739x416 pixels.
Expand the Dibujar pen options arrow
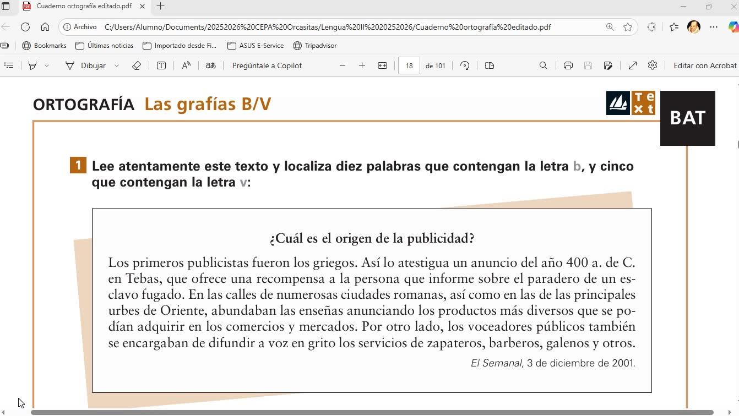(x=117, y=65)
